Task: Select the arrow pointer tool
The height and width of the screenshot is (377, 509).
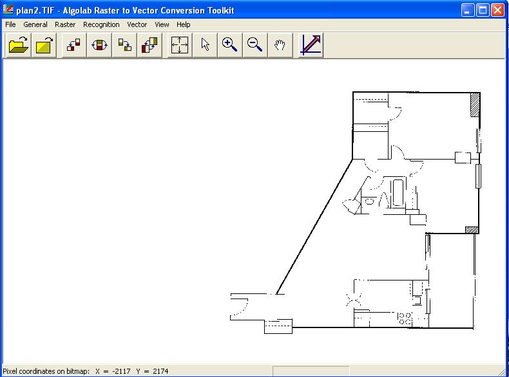Action: 205,45
